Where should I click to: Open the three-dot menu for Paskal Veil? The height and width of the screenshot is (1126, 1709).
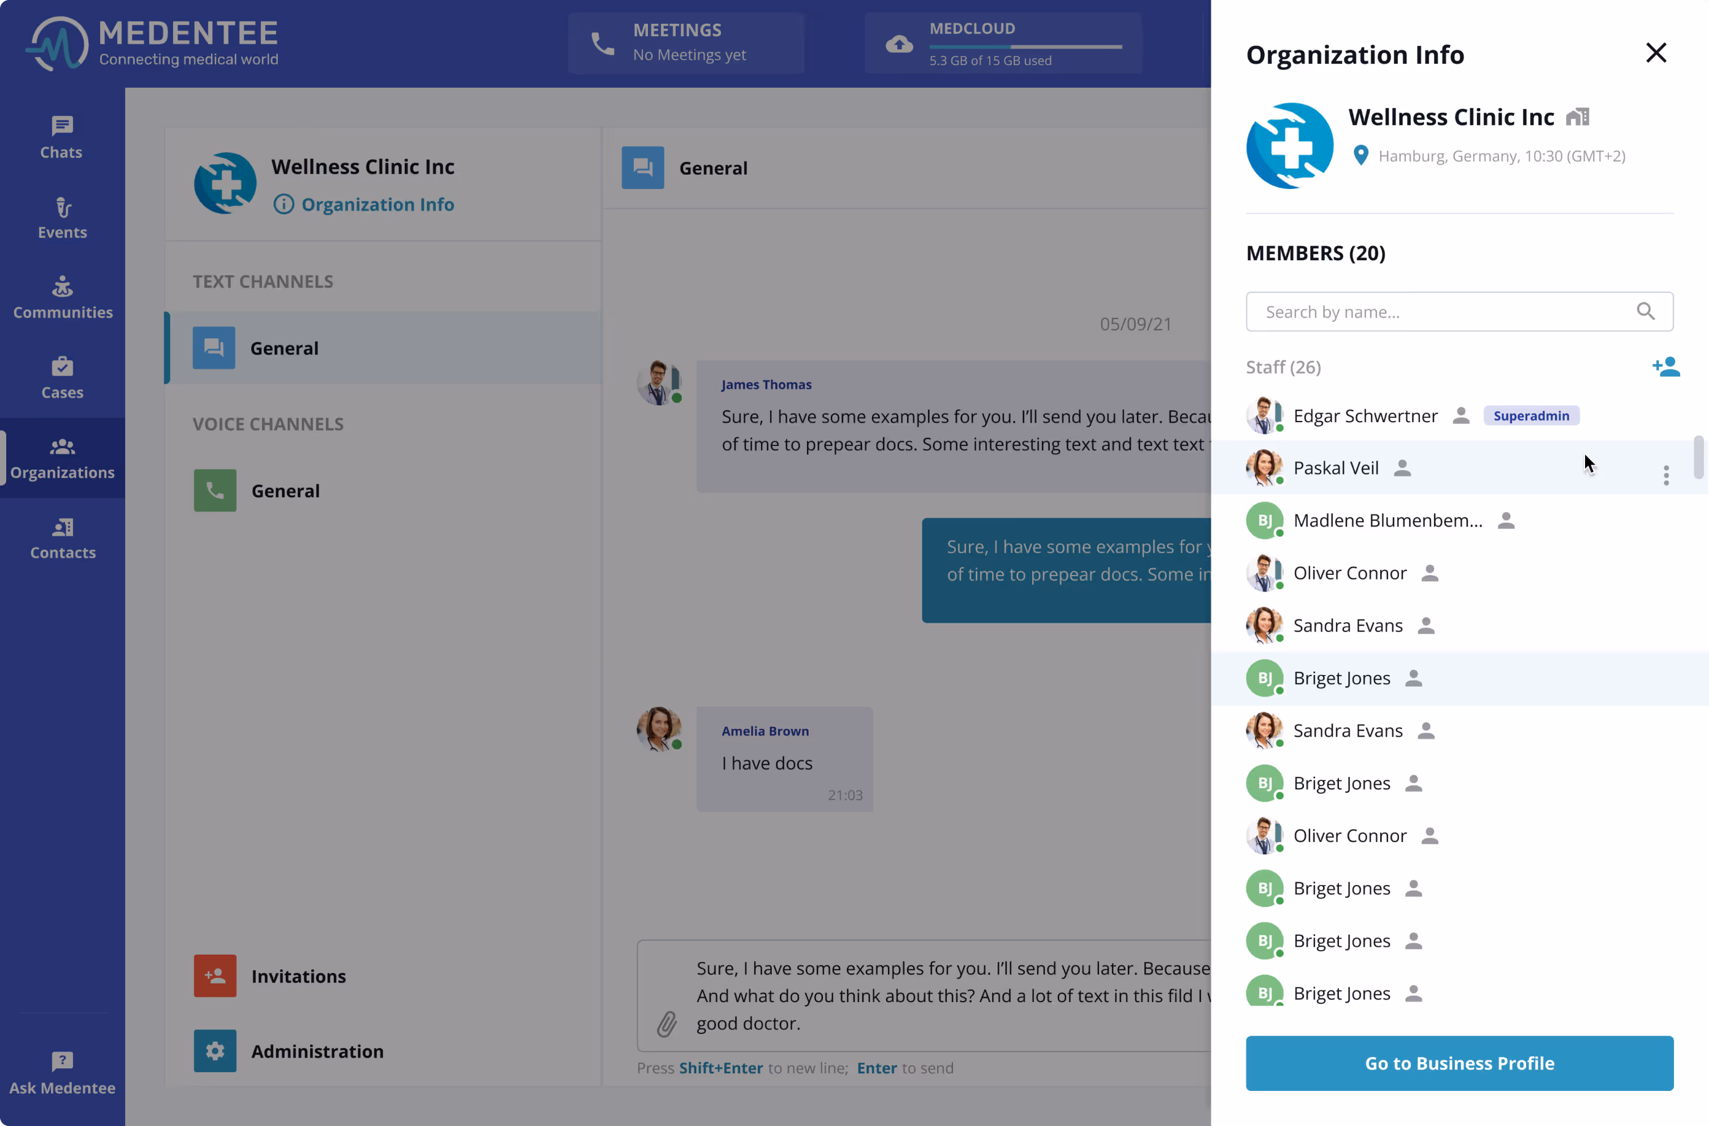point(1666,475)
